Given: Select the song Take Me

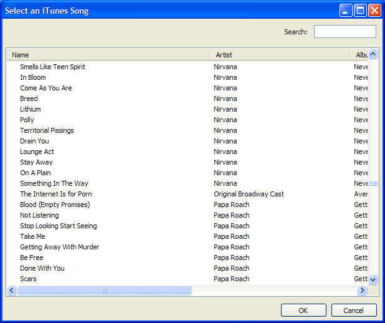Looking at the screenshot, I should coord(32,236).
